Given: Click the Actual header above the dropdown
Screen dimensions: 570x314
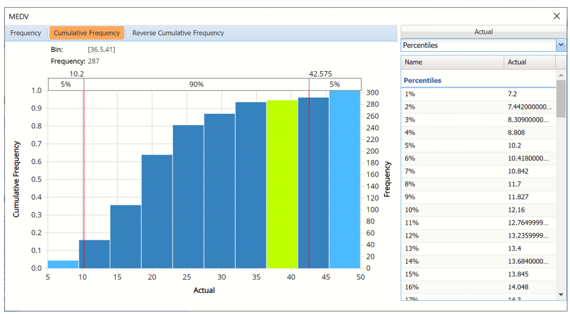Looking at the screenshot, I should pos(484,32).
